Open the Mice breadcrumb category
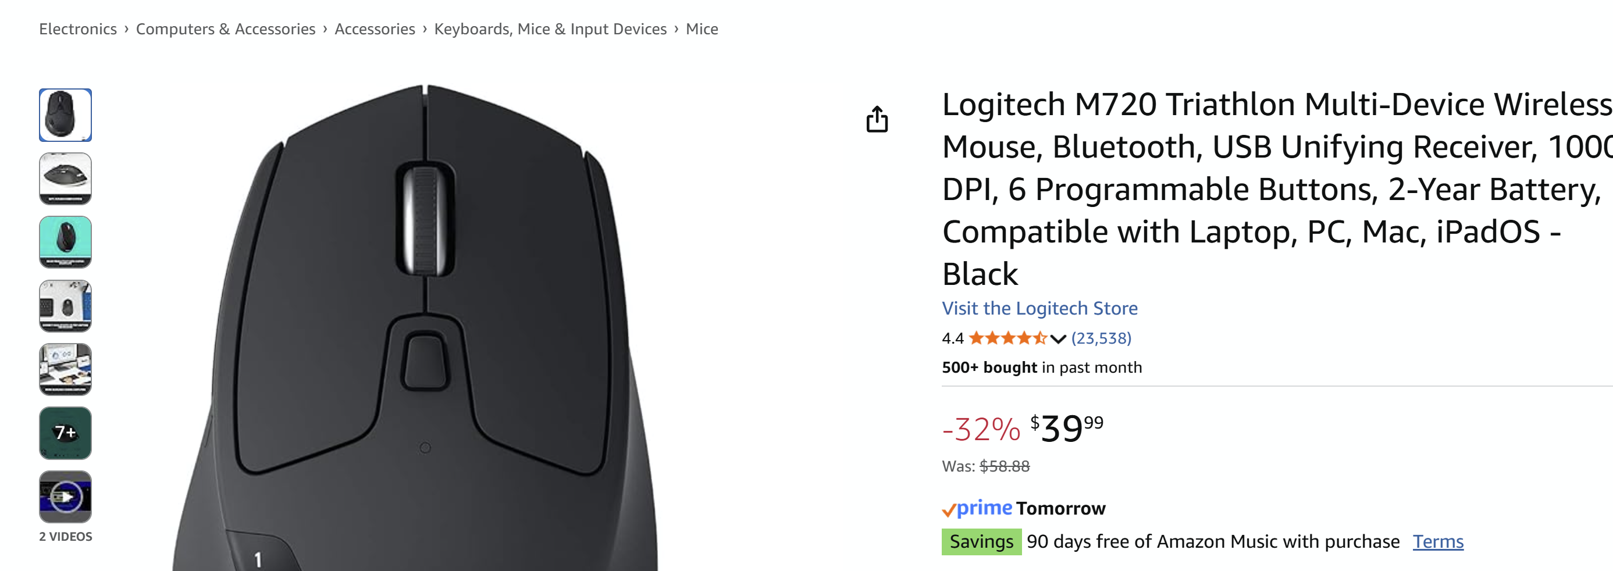The height and width of the screenshot is (571, 1613). (x=703, y=29)
